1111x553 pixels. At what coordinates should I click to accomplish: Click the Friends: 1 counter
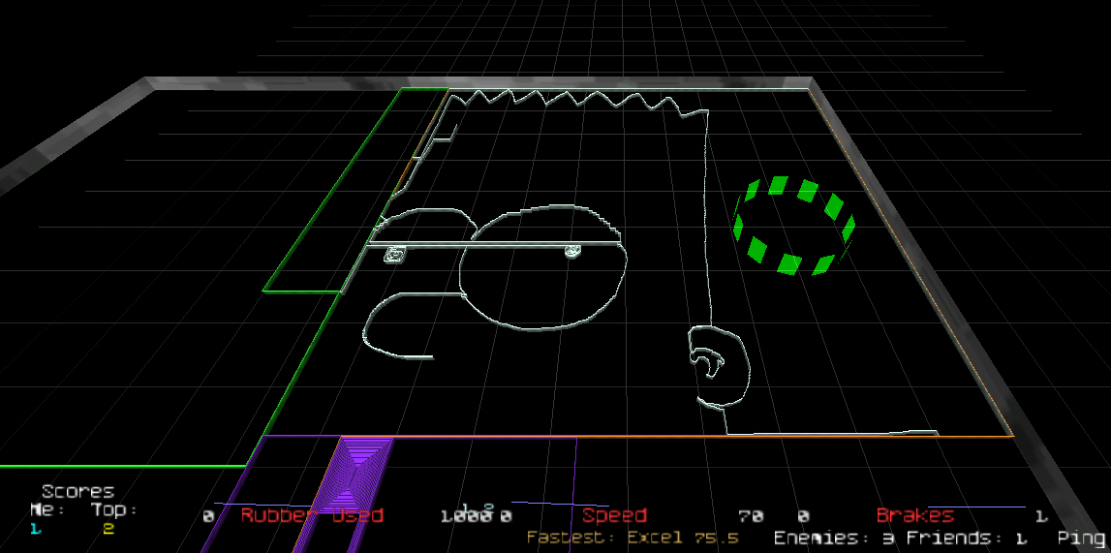pos(967,538)
